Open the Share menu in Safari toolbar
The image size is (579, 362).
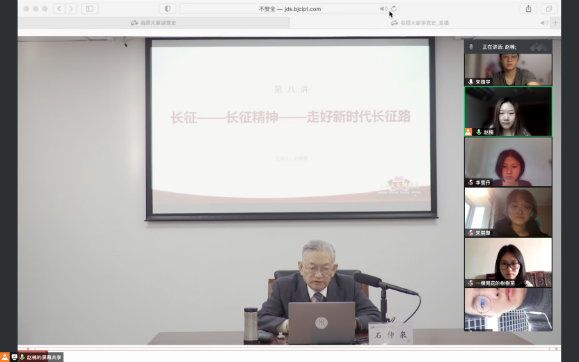click(528, 9)
